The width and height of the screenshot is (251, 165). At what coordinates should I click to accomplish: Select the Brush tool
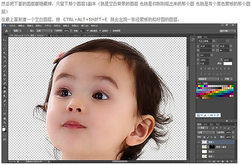tap(5, 71)
